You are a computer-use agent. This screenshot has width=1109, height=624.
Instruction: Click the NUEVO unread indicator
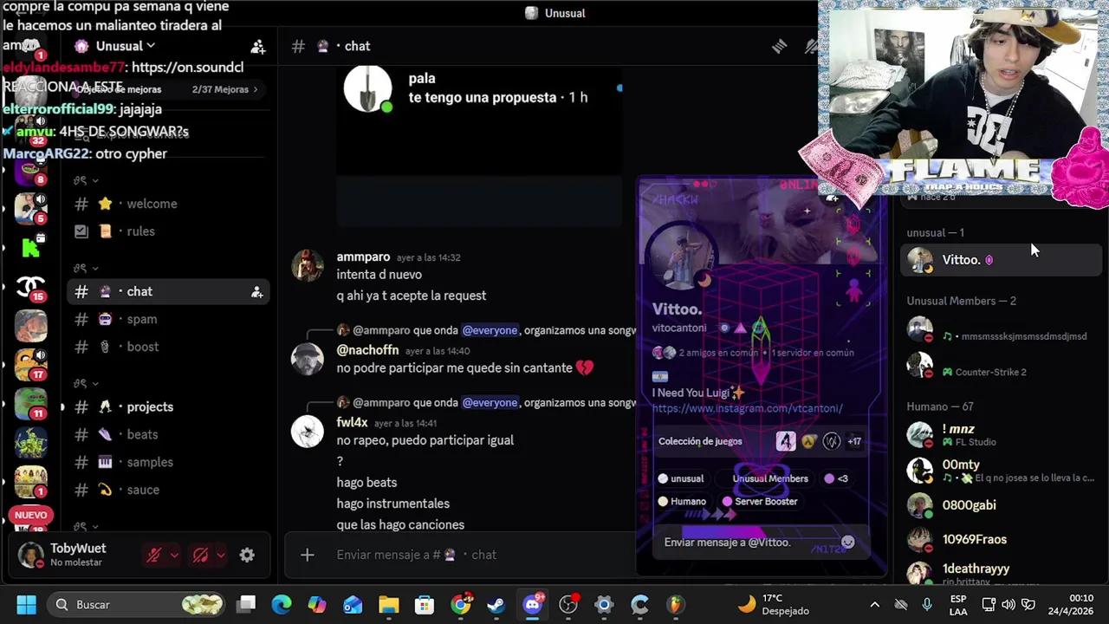[x=30, y=515]
